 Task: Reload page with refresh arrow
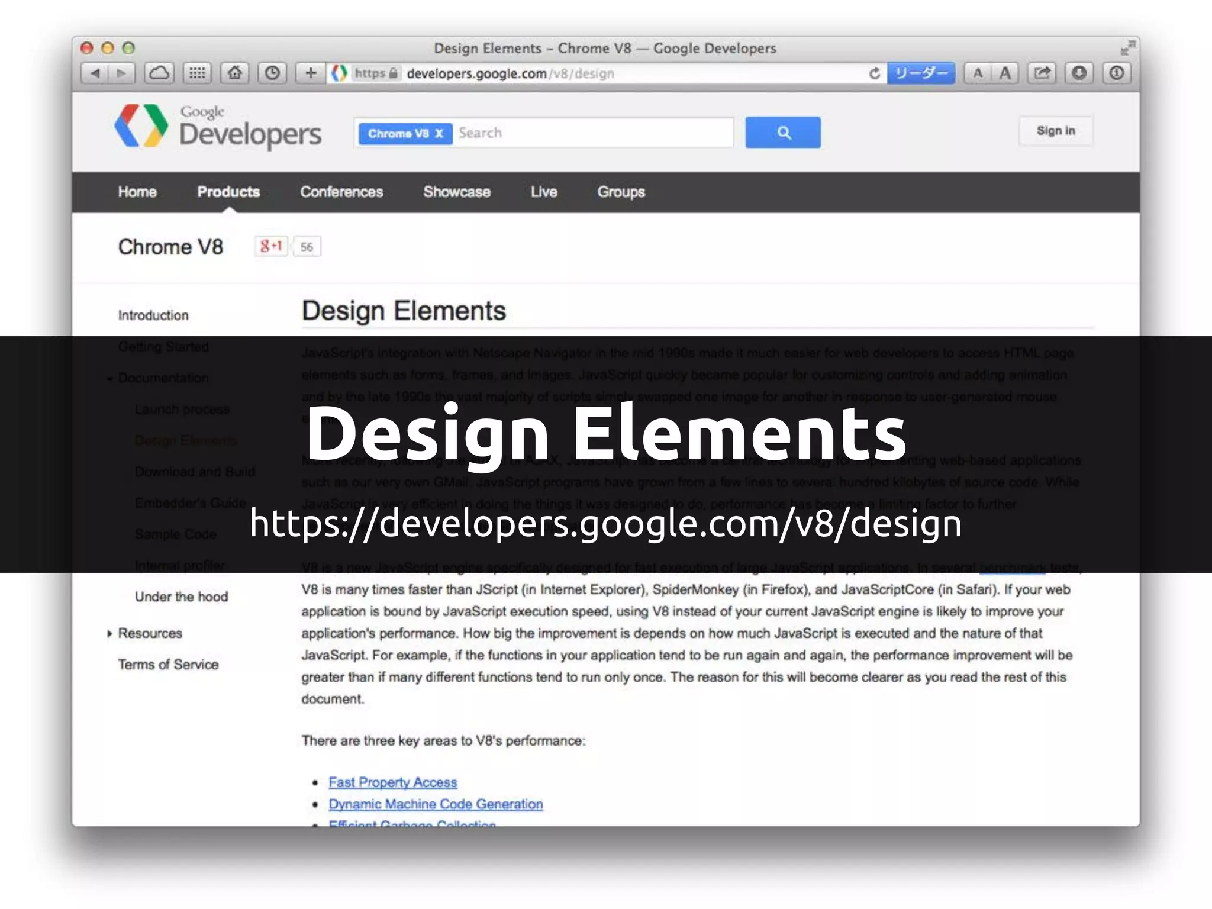pos(874,73)
